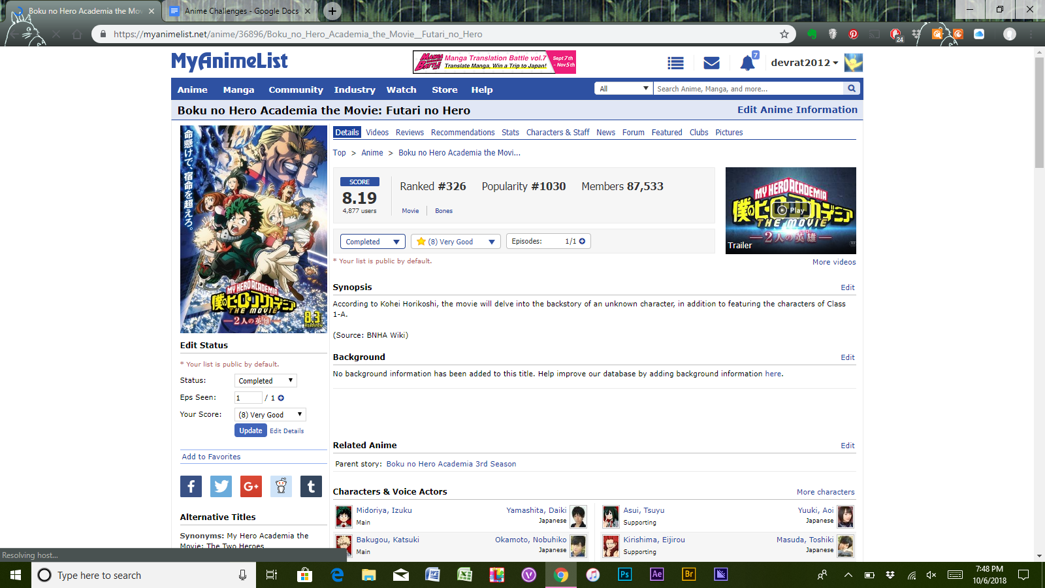
Task: Click Add to Favorites link
Action: pyautogui.click(x=211, y=457)
